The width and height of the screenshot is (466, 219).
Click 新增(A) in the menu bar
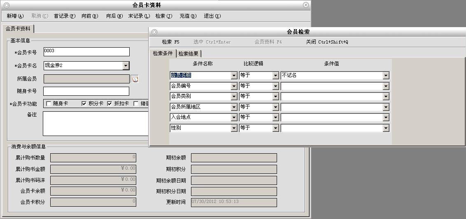(15, 16)
